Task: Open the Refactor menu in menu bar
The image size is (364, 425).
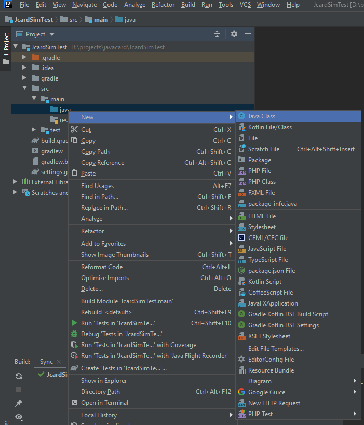Action: tap(163, 5)
